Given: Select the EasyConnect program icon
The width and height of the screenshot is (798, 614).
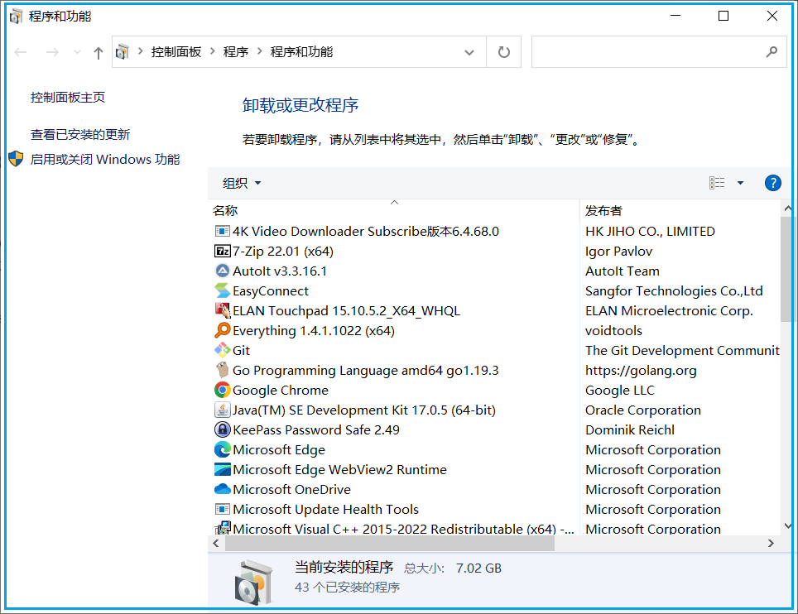Looking at the screenshot, I should (221, 290).
